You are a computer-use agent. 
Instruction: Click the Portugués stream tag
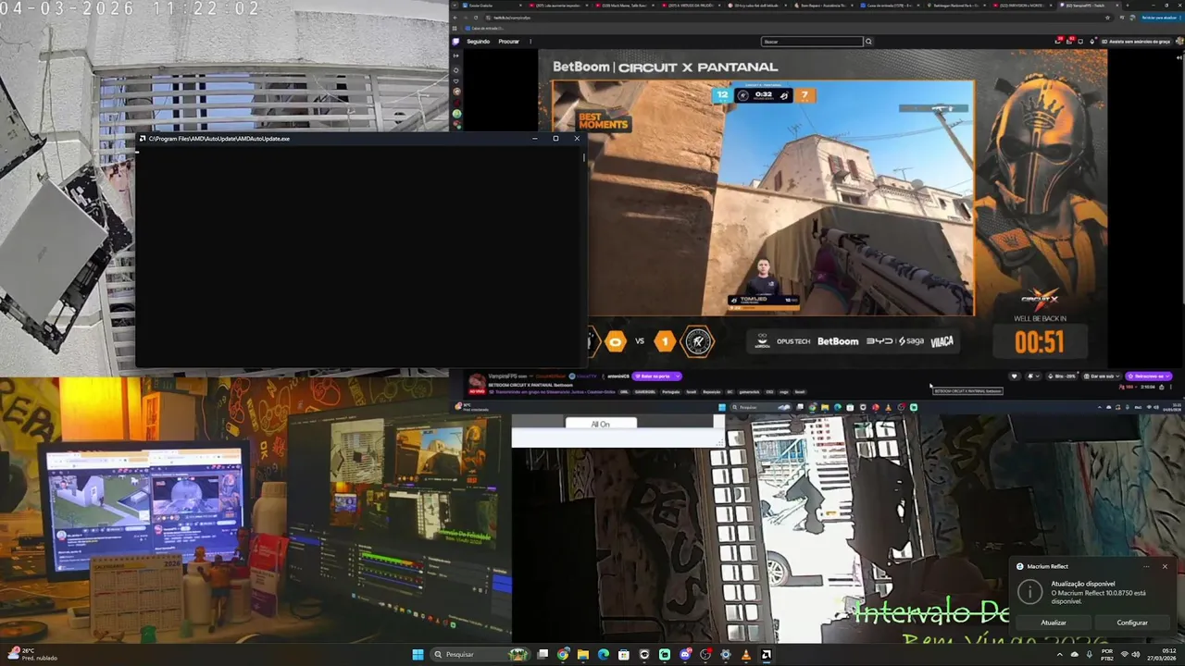point(669,392)
